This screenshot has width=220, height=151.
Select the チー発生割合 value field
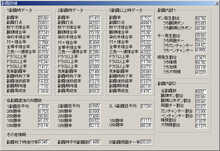pyautogui.click(x=201, y=35)
